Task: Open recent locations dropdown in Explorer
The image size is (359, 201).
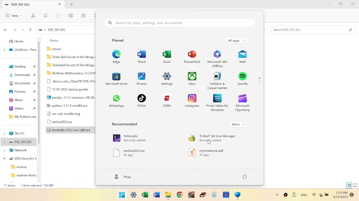Action: tap(23, 30)
